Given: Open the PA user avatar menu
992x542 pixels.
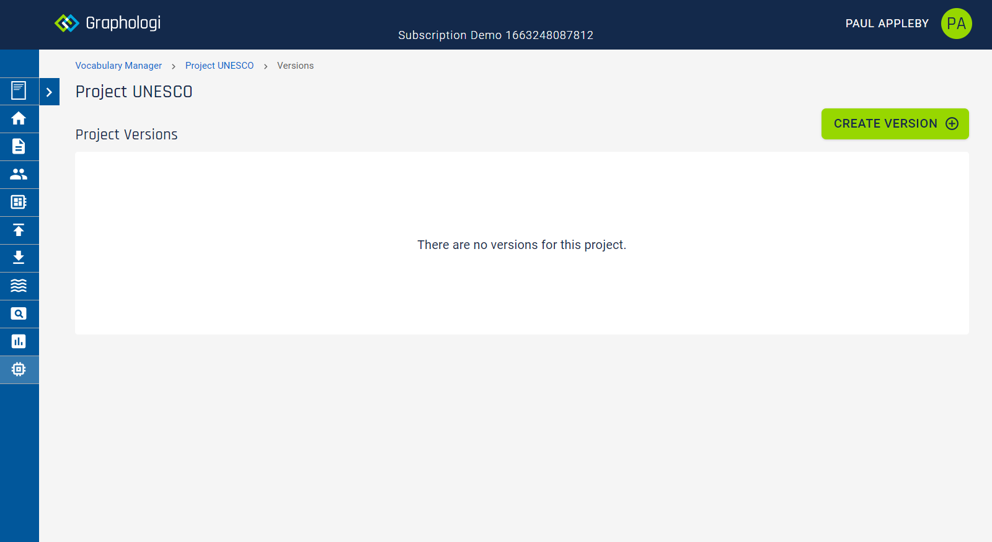Looking at the screenshot, I should 956,24.
